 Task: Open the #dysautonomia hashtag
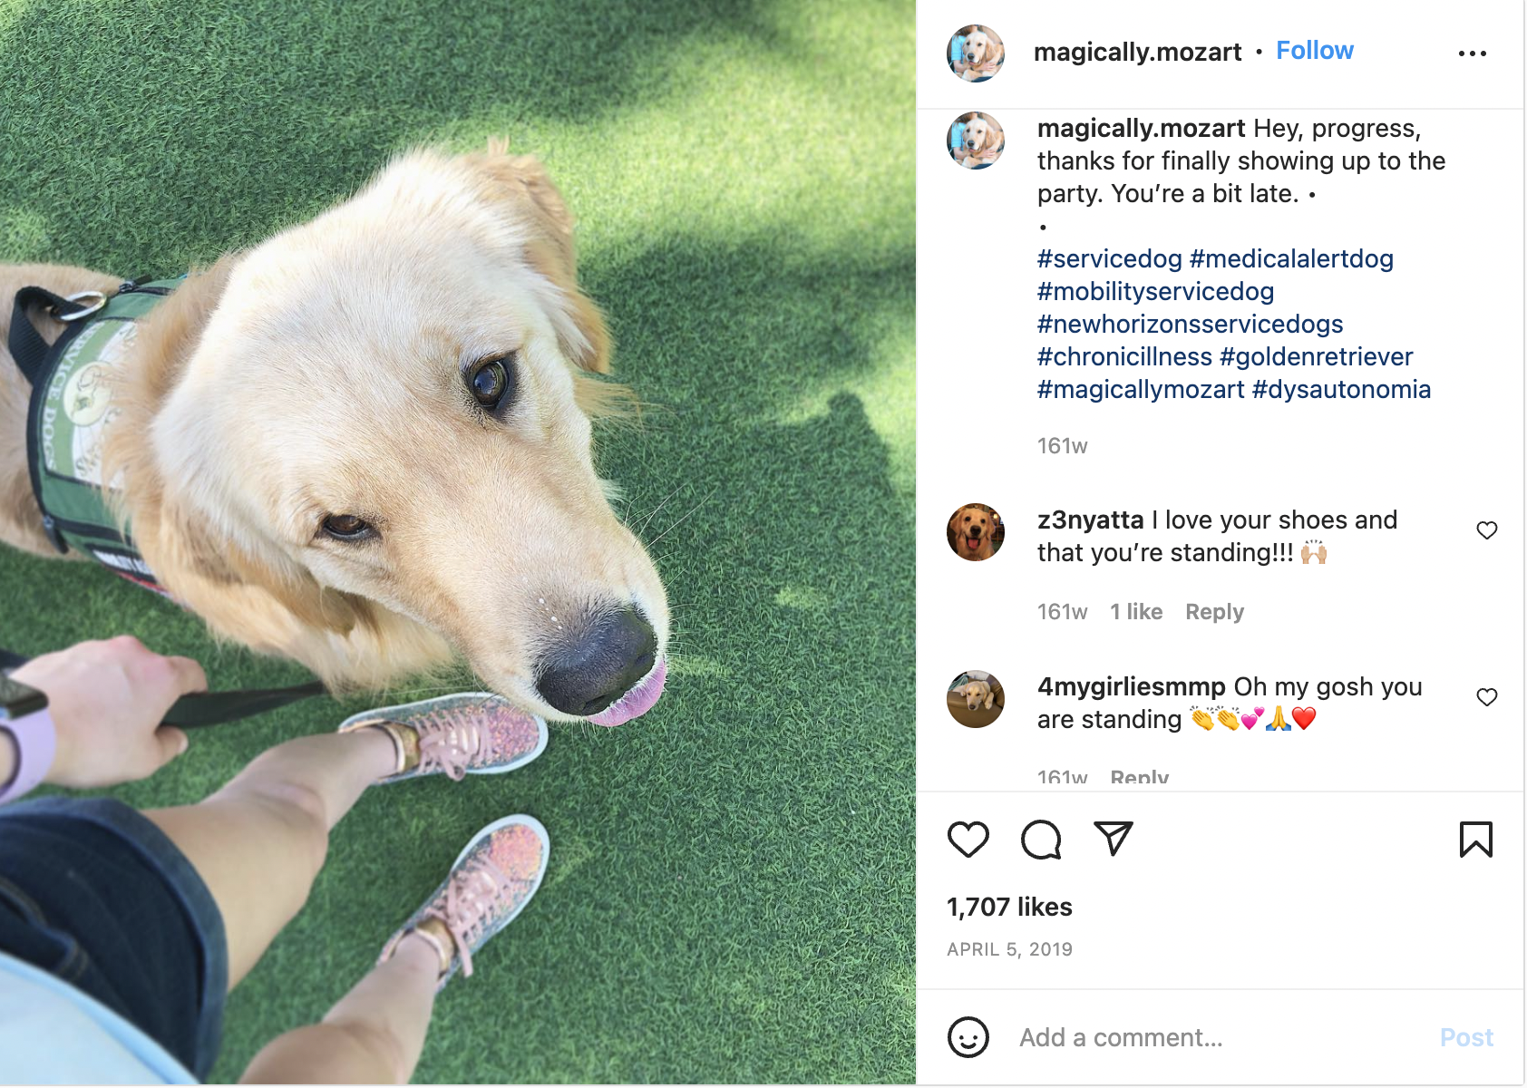[1341, 390]
